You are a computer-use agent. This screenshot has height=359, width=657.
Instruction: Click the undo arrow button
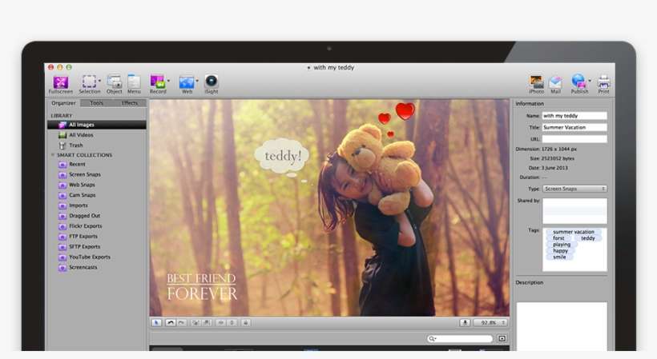[x=171, y=323]
